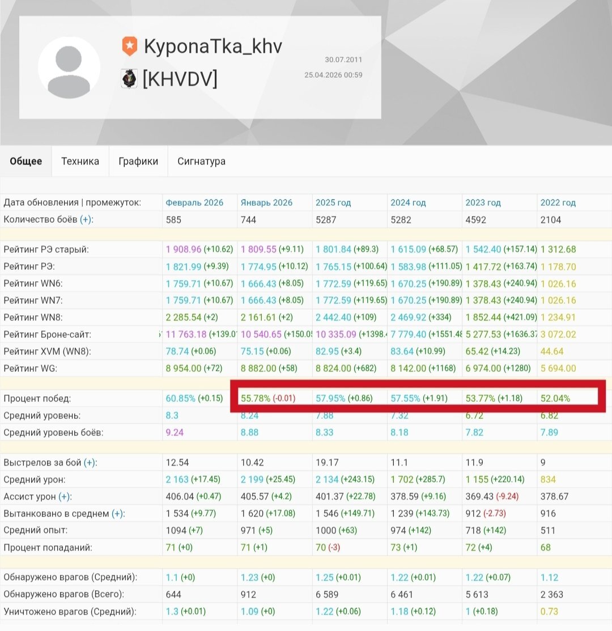Select the Общее tab

(x=25, y=161)
